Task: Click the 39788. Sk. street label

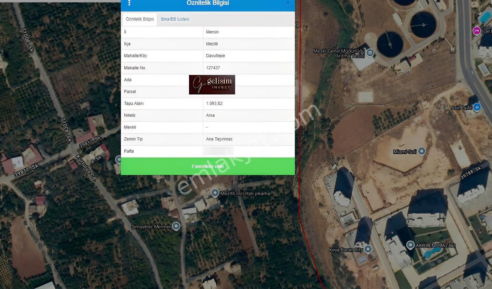Action: [x=471, y=173]
